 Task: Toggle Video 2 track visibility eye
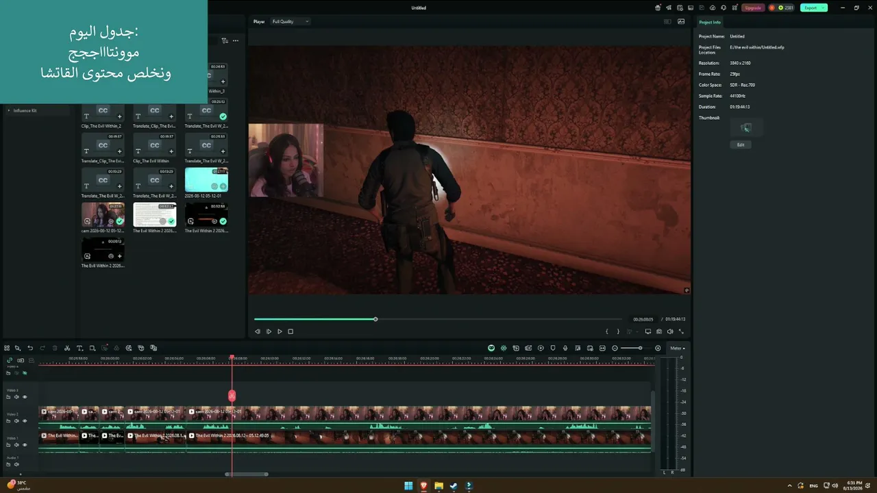25,421
